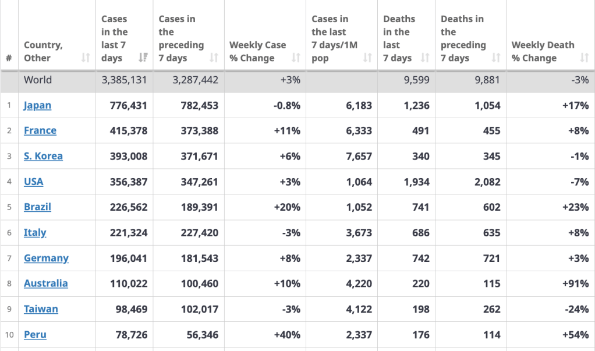Open the Italy country page
Viewport: 595px width, 351px height.
pyautogui.click(x=35, y=233)
